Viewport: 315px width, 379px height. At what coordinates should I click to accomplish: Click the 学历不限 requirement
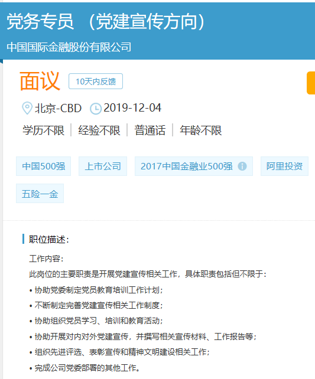[44, 130]
